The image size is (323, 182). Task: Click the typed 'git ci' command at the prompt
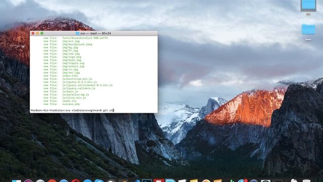point(107,110)
